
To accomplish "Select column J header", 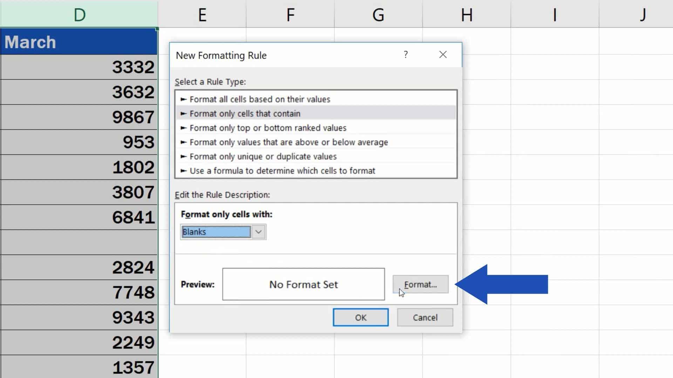I will point(643,15).
